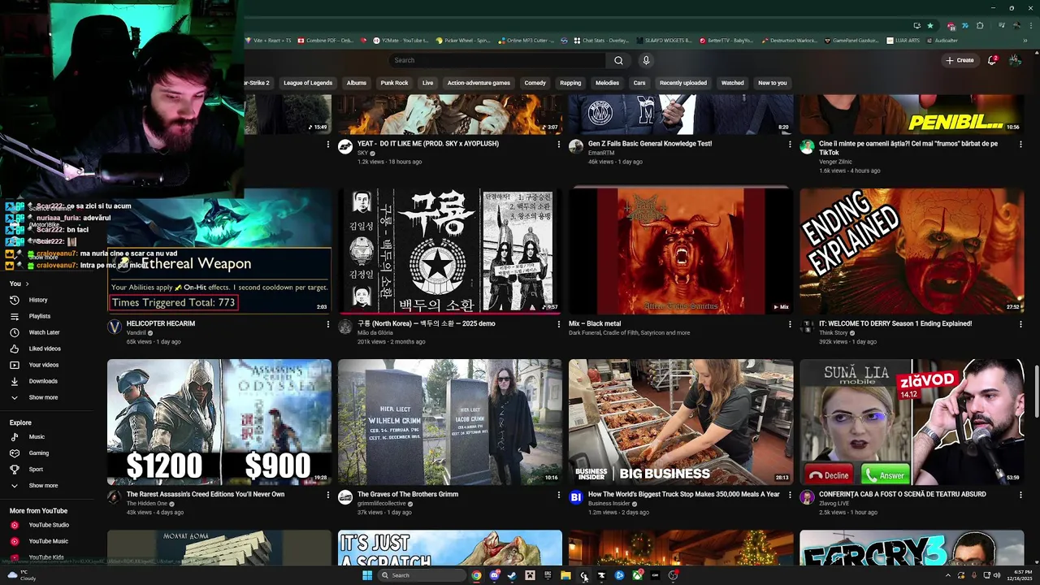Click the YouTube search magnifier button
Screen dimensions: 1040x585
tap(618, 60)
